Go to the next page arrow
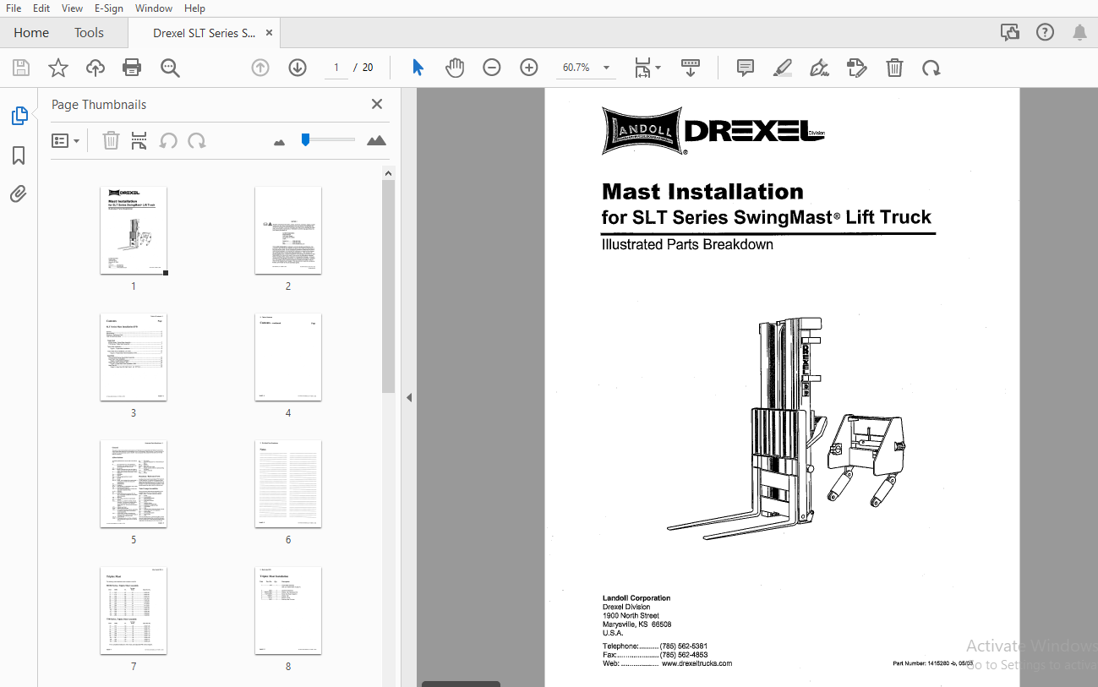 click(x=298, y=68)
